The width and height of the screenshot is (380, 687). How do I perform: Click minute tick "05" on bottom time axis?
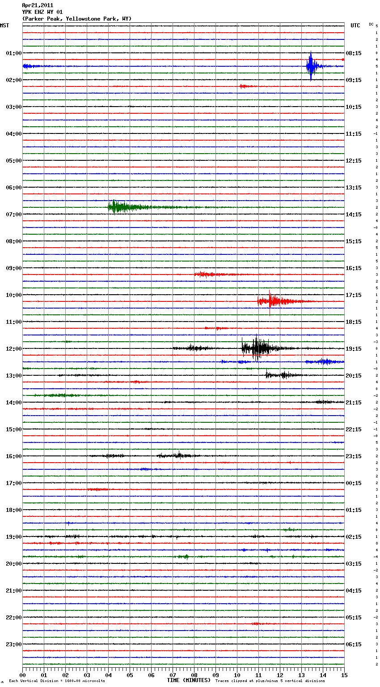[130, 675]
